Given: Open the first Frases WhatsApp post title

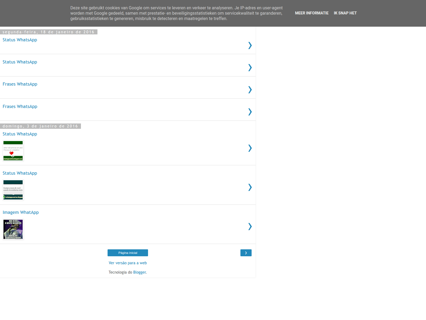Looking at the screenshot, I should [20, 84].
